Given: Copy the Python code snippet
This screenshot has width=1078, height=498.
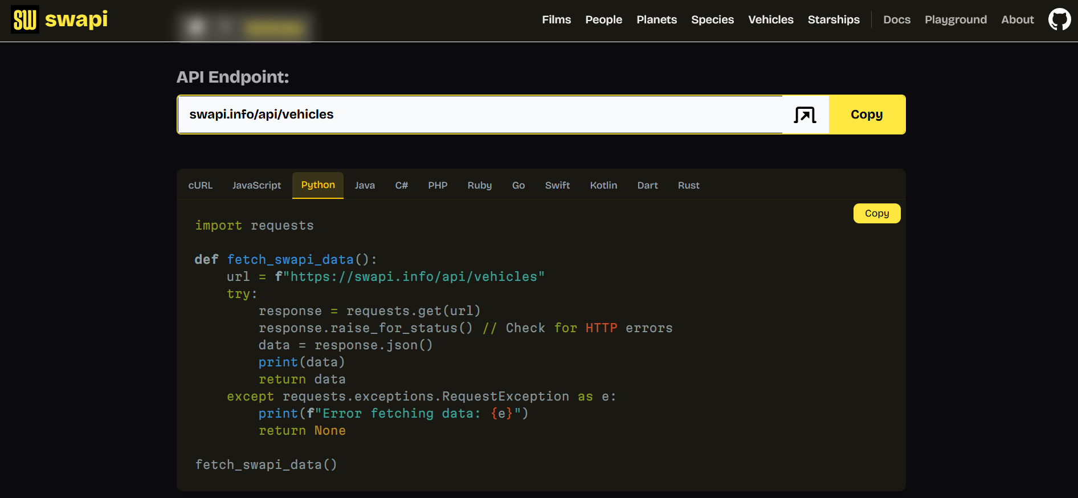Looking at the screenshot, I should pyautogui.click(x=877, y=213).
